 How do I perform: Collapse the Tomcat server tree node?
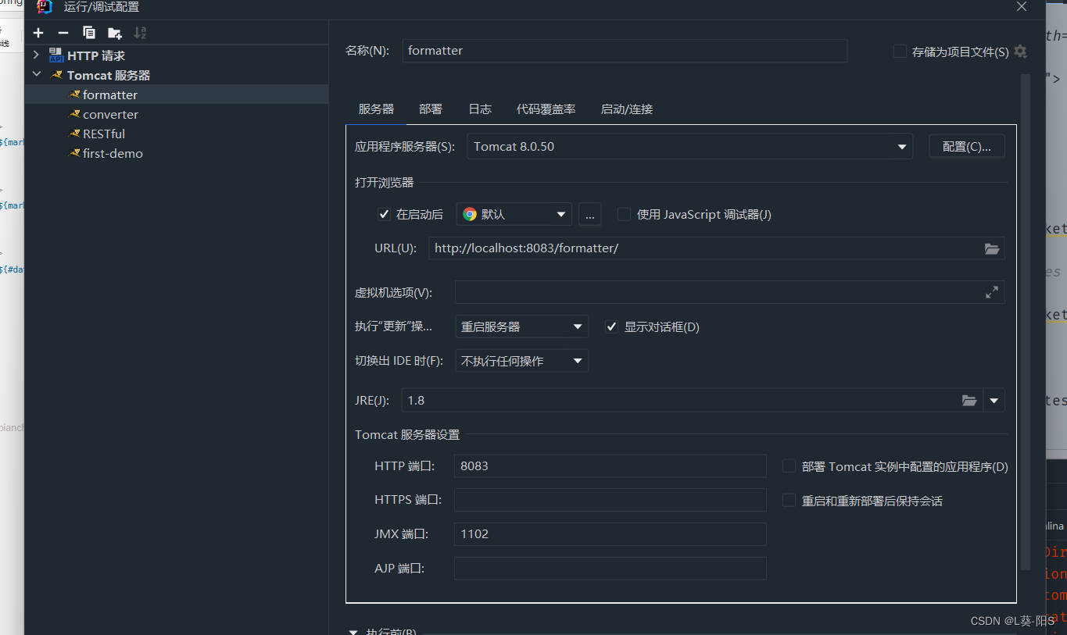(x=36, y=75)
